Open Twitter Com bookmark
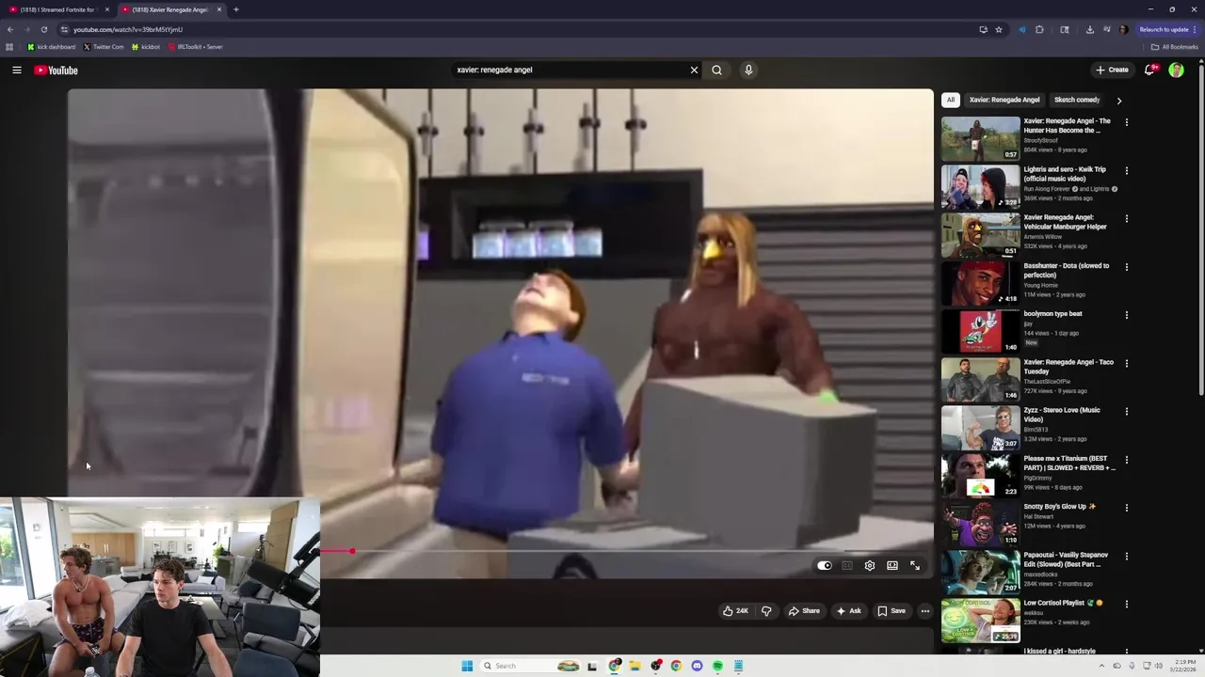The width and height of the screenshot is (1205, 677). pyautogui.click(x=104, y=47)
